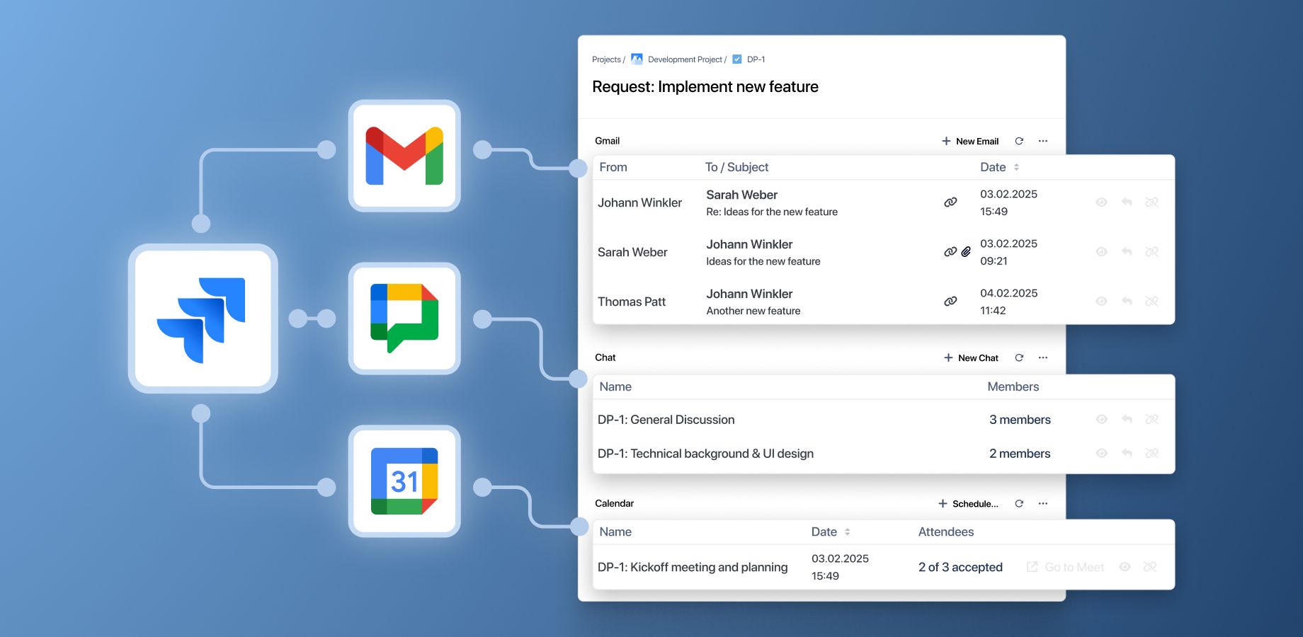This screenshot has width=1303, height=637.
Task: Start a New Chat
Action: pos(971,357)
